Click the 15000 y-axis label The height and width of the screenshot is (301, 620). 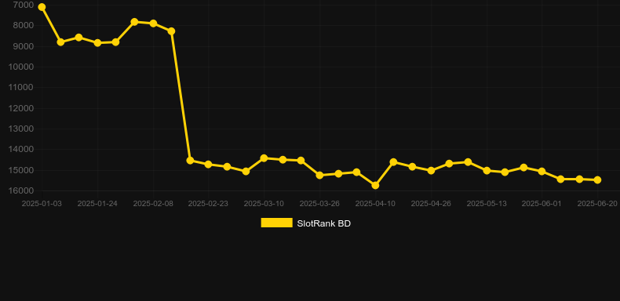(x=21, y=170)
